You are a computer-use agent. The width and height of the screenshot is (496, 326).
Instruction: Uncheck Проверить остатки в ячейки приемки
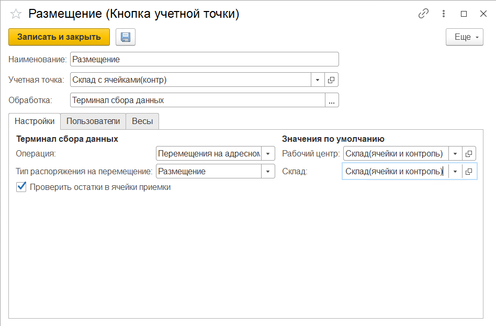coord(21,187)
